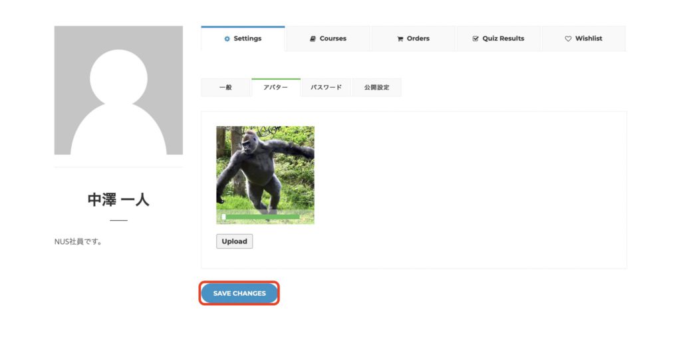681x349 pixels.
Task: Click the Orders shopping cart icon
Action: pyautogui.click(x=400, y=39)
